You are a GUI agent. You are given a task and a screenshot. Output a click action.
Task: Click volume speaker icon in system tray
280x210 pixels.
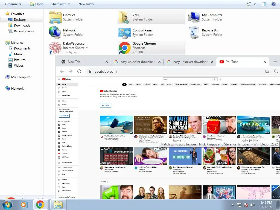coord(252,205)
